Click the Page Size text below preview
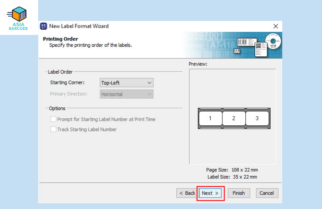 pos(232,170)
